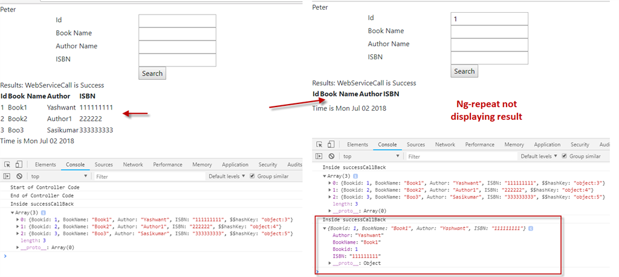Focus ISBN field in left page
This screenshot has height=277, width=619.
(x=177, y=60)
